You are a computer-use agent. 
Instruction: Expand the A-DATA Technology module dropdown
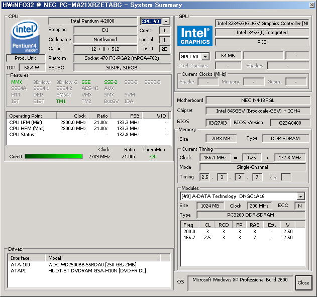(300, 196)
